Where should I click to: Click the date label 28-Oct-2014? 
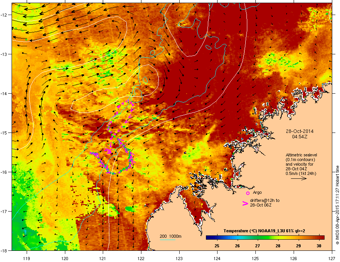point(299,131)
